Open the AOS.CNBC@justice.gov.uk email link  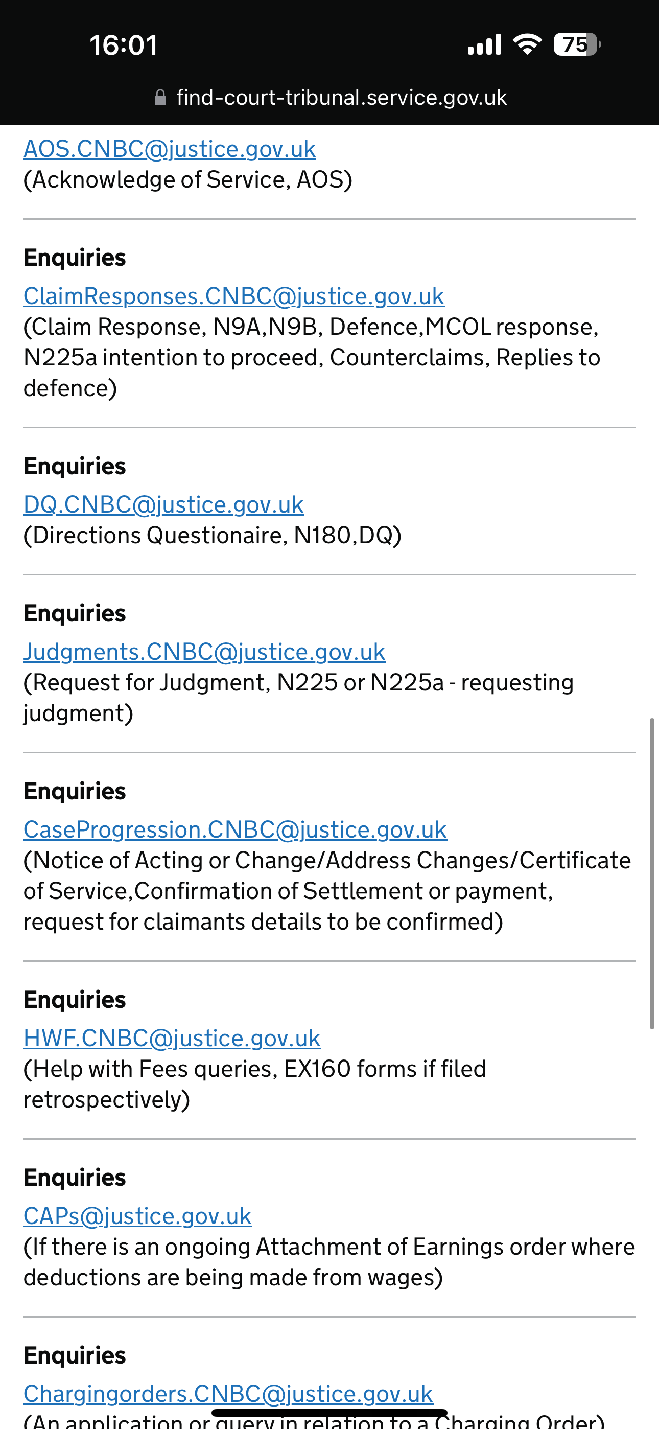170,149
